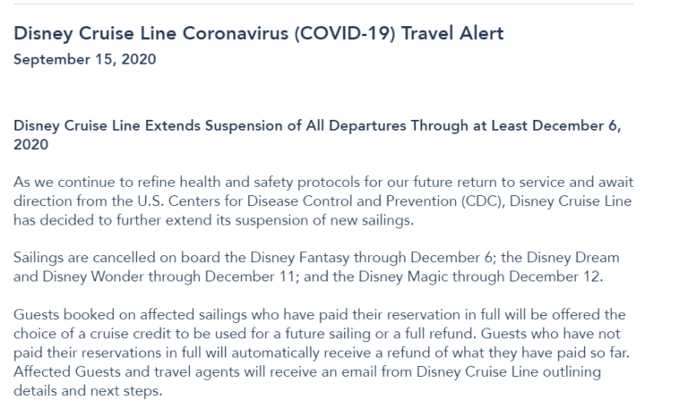
Task: Click the words 'cruise credit'
Action: 117,334
